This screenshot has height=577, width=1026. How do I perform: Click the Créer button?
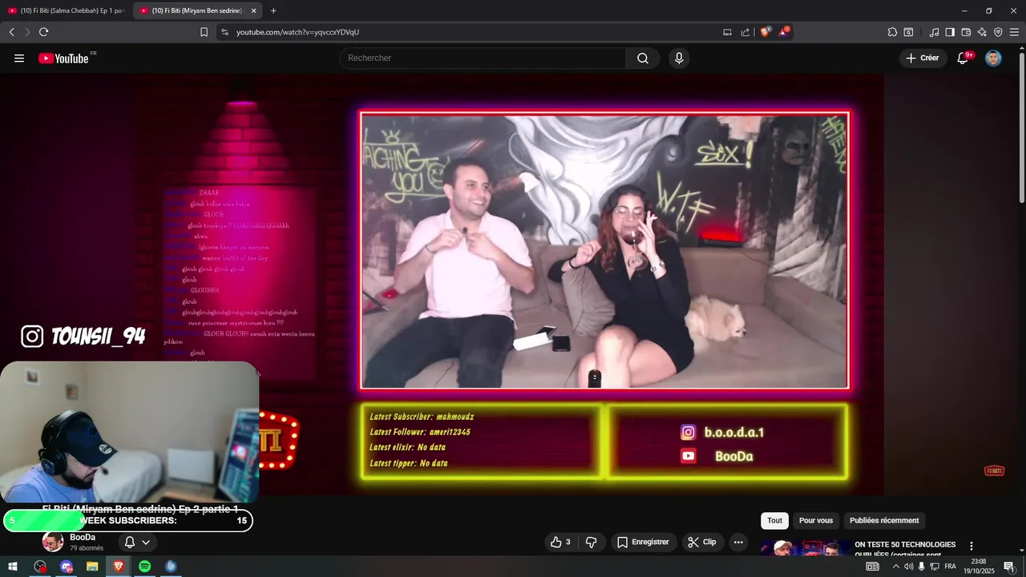tap(922, 59)
